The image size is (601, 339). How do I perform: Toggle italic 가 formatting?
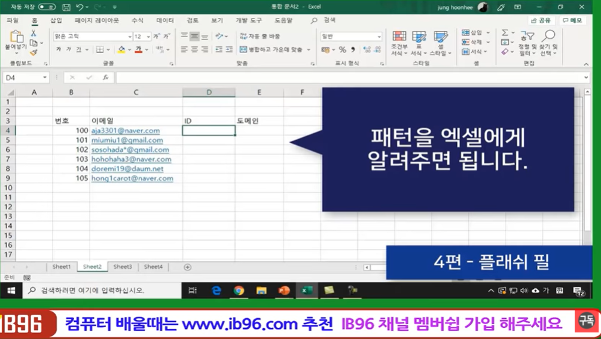[69, 50]
